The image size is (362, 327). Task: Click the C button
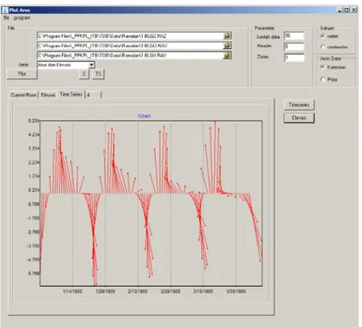point(84,74)
